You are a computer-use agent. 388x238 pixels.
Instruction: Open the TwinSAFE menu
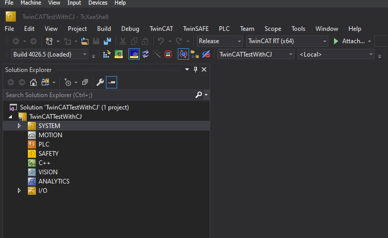196,29
